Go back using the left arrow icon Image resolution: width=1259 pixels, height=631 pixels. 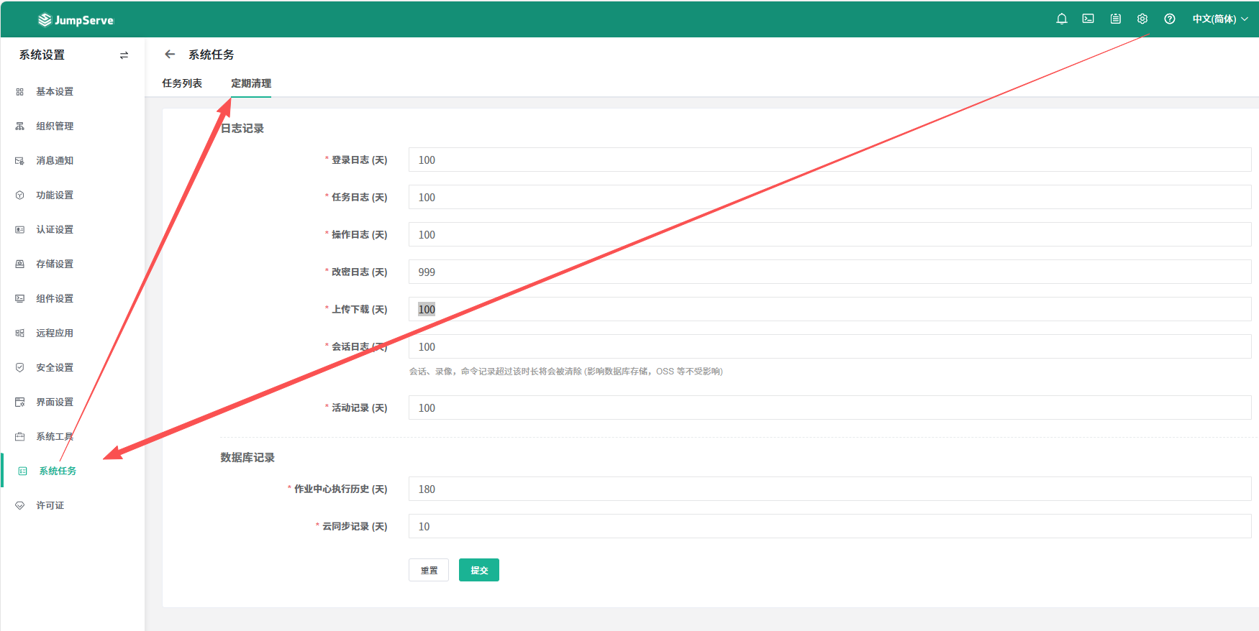(170, 55)
